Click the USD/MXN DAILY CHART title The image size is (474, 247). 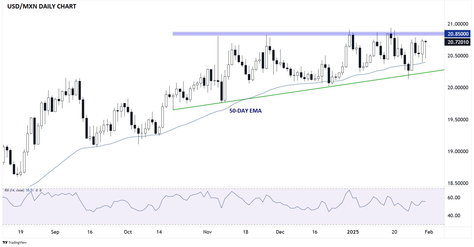coord(42,6)
